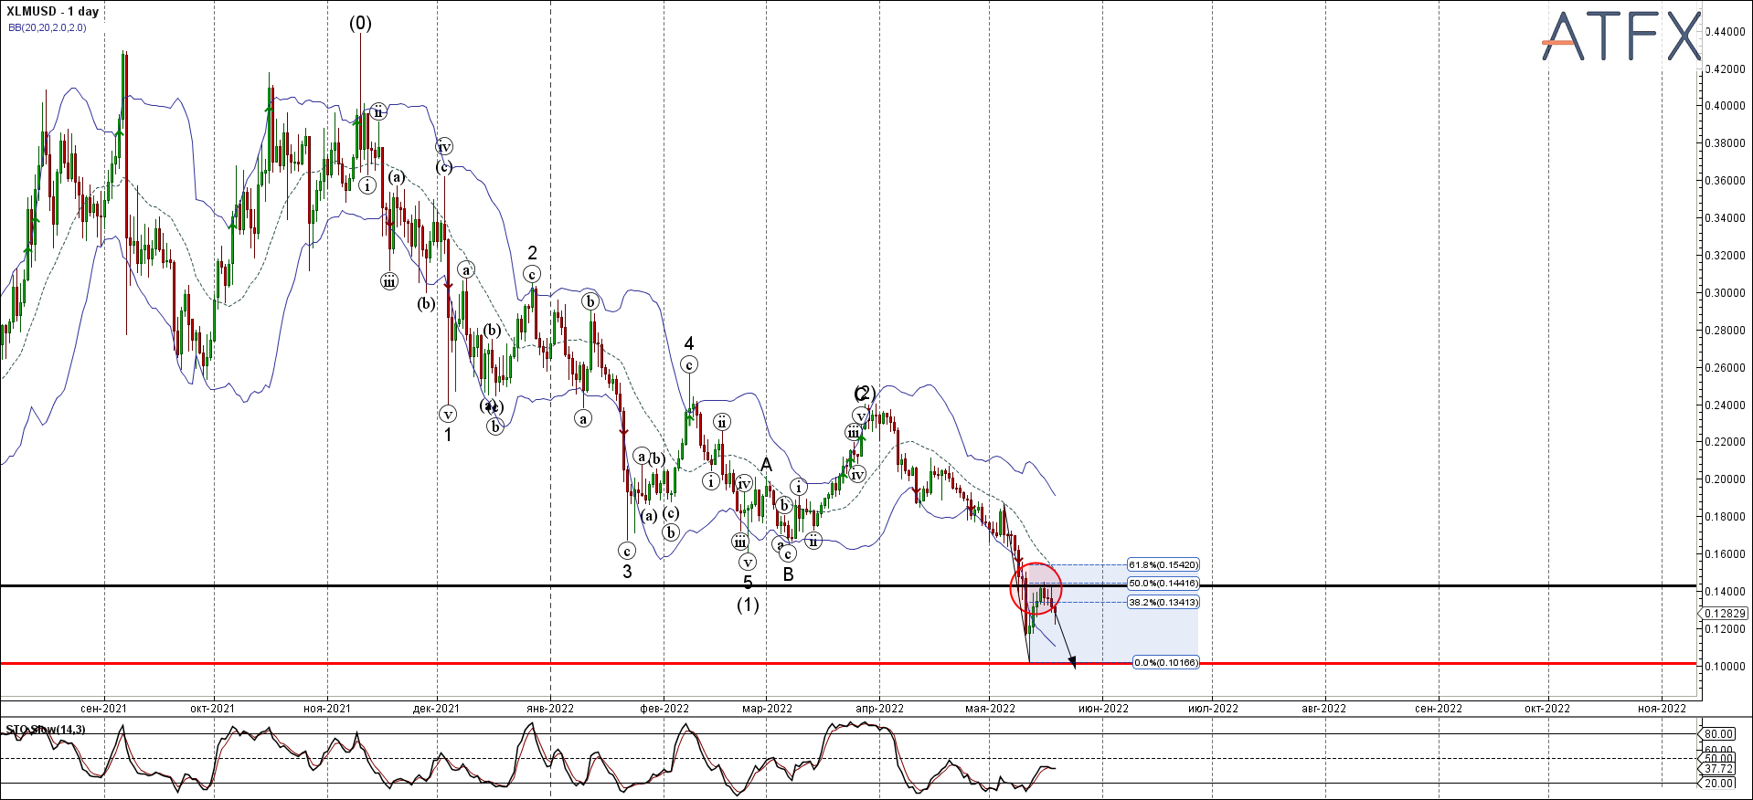Click the 0.40000 price axis value
The height and width of the screenshot is (800, 1753).
coord(1725,106)
